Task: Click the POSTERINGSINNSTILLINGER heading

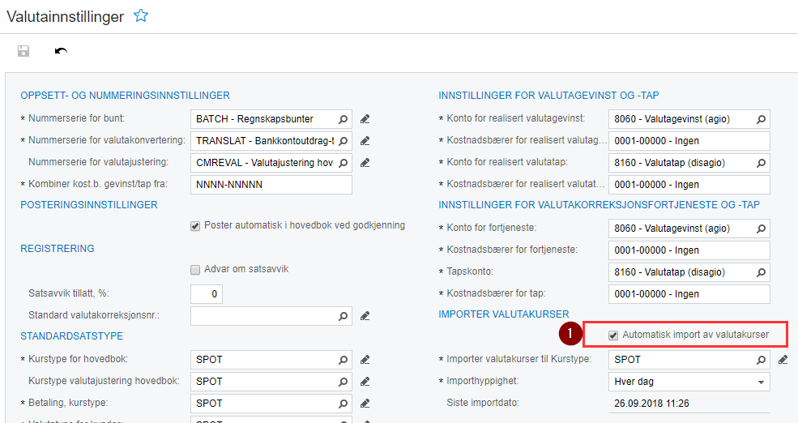Action: 89,205
